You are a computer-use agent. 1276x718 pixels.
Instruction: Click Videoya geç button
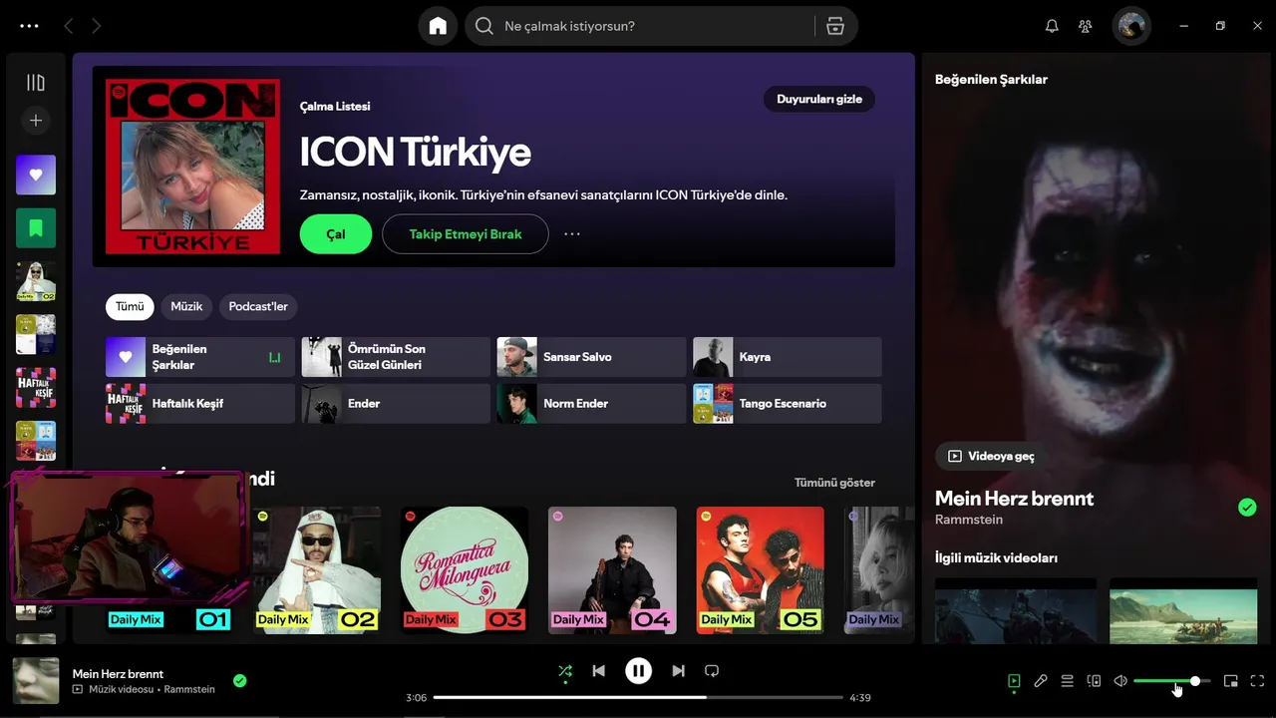(x=991, y=456)
